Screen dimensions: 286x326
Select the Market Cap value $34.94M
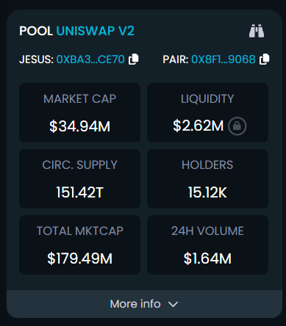79,126
